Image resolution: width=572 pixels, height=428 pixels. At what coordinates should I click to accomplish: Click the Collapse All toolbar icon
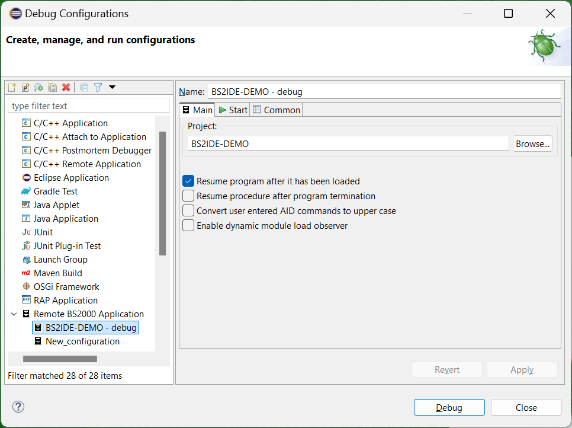coord(84,88)
